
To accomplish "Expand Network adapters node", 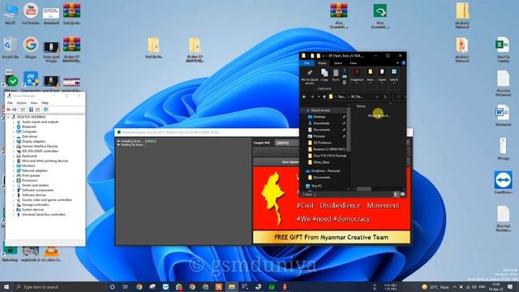I will tap(14, 170).
